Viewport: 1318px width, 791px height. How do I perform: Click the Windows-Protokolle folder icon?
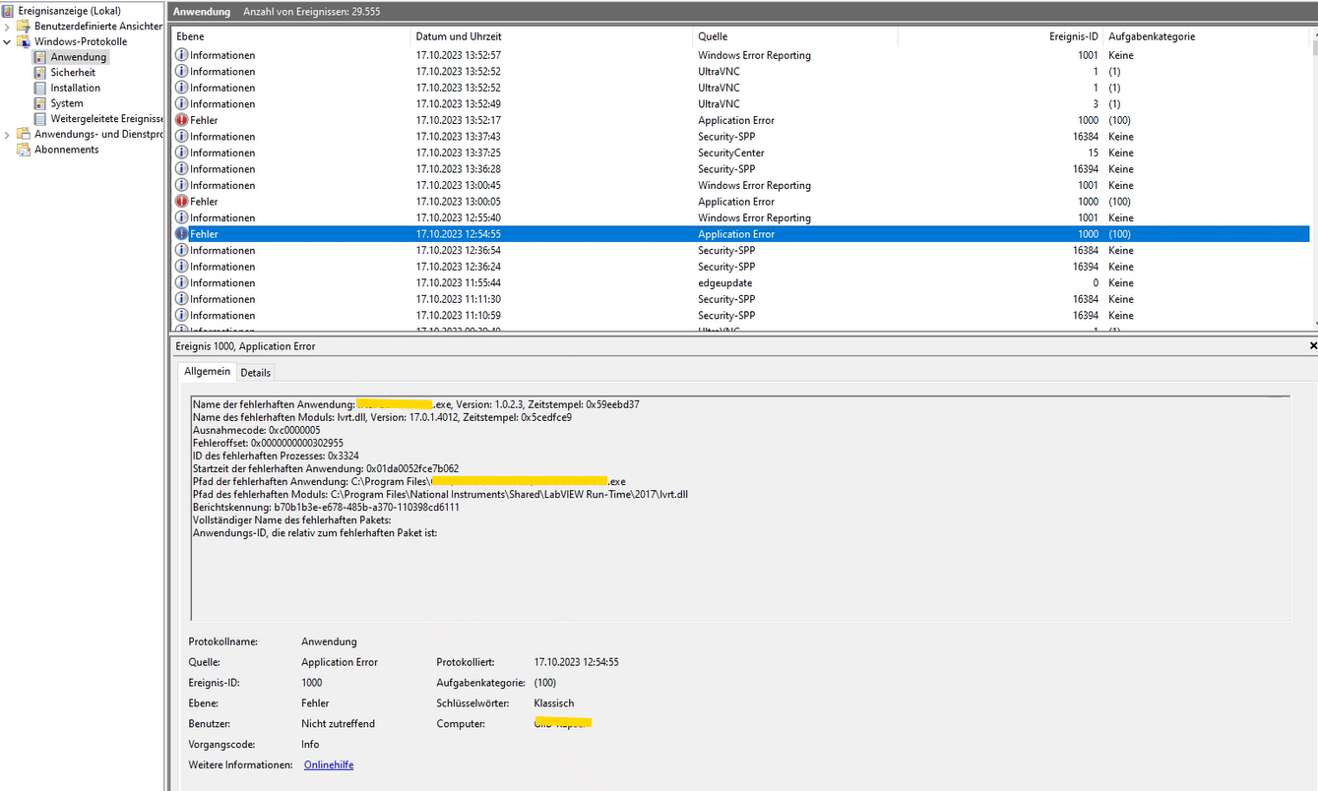coord(24,41)
